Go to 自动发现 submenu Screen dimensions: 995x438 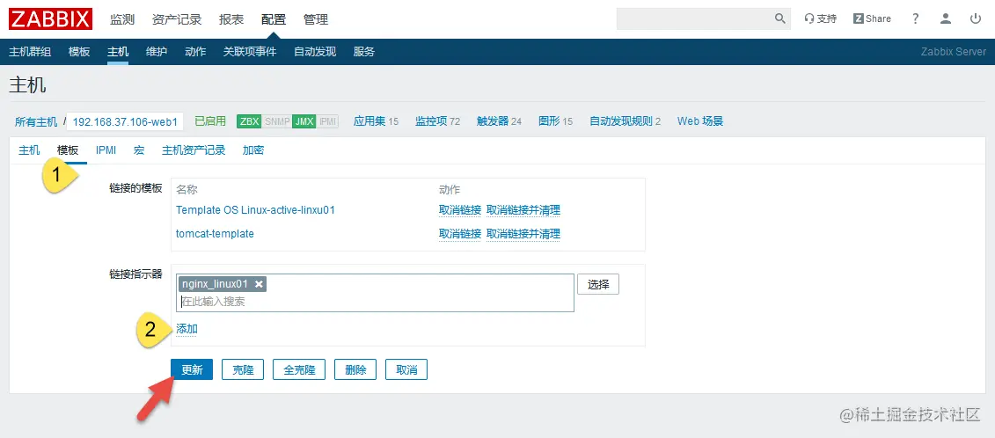click(315, 52)
